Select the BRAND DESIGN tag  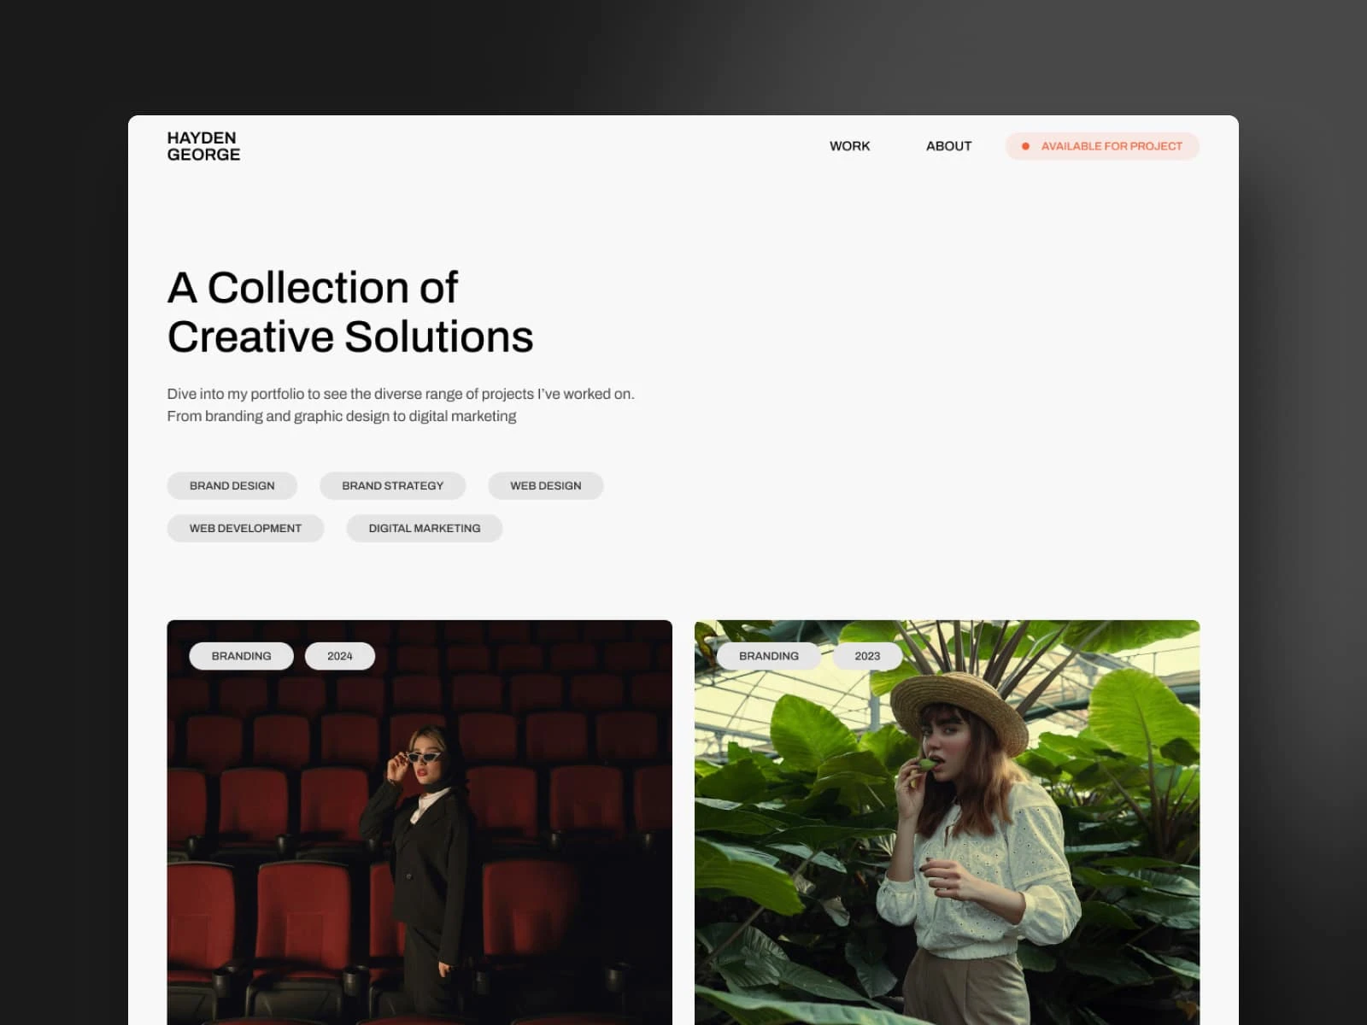232,485
